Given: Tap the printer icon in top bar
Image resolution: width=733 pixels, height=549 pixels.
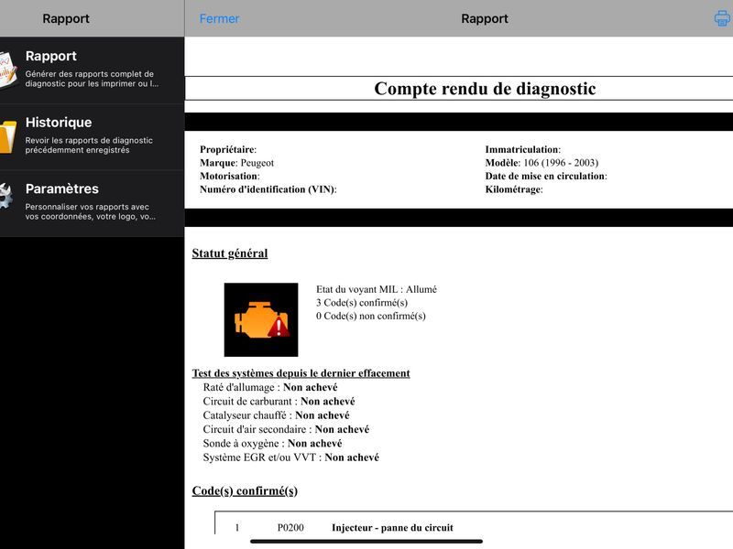Looking at the screenshot, I should click(723, 18).
